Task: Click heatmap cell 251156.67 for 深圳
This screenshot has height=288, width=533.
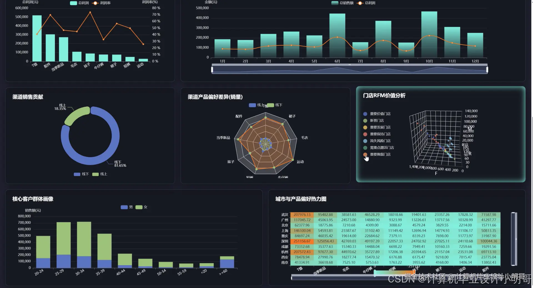Action: [x=302, y=241]
